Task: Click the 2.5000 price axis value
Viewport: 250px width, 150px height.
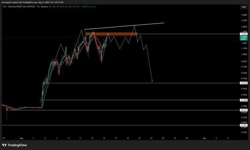Action: pos(244,15)
